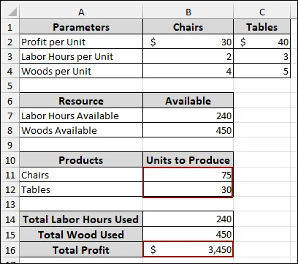Select the Woods per Unit cell
This screenshot has width=298, height=264.
(x=81, y=71)
